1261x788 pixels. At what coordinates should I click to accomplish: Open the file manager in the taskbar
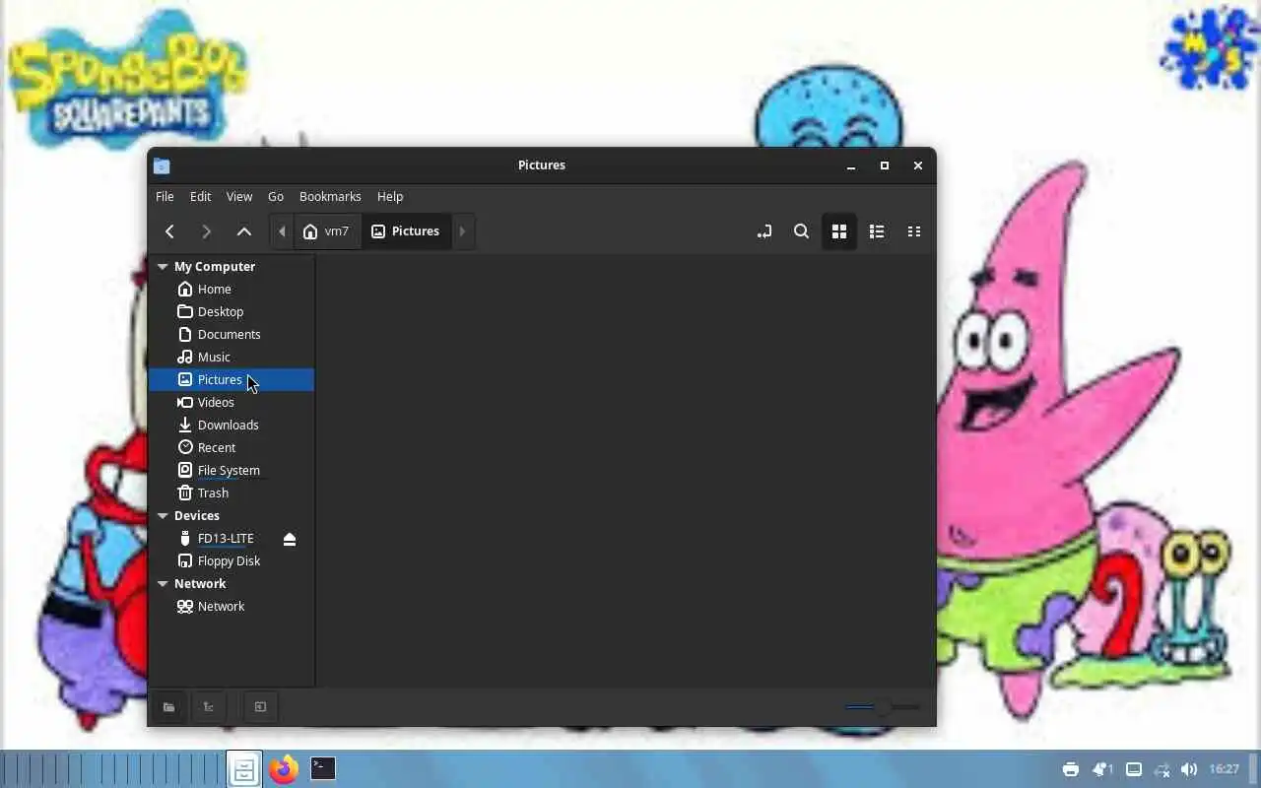coord(244,769)
